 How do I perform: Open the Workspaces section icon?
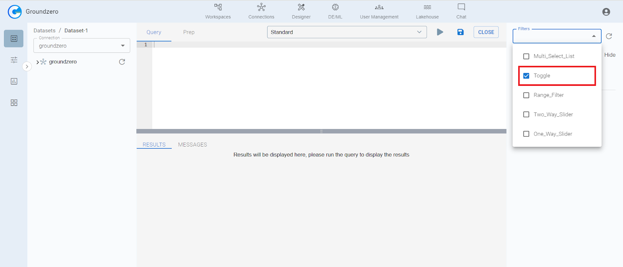(x=218, y=7)
